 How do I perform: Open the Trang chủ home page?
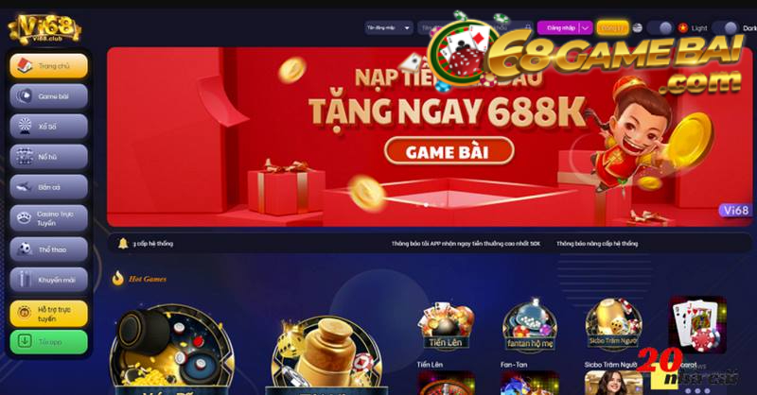[49, 66]
